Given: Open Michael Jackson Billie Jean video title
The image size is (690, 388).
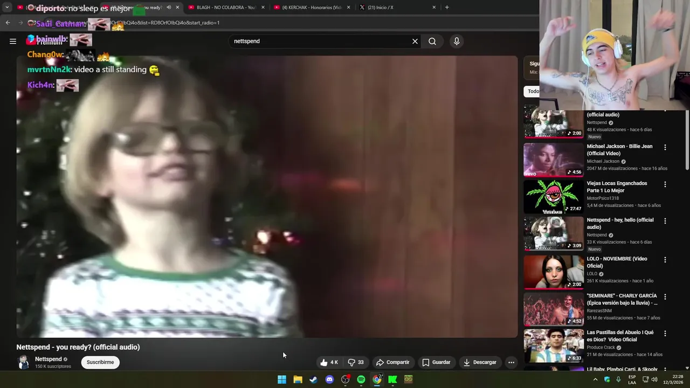Looking at the screenshot, I should tap(619, 150).
